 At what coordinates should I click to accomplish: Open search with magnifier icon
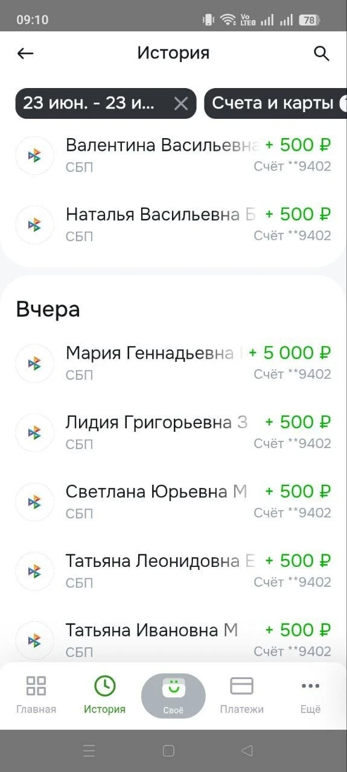point(322,53)
